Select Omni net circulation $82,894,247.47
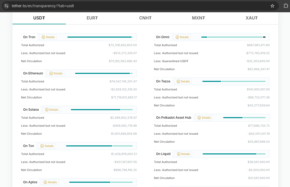The height and width of the screenshot is (187, 290). (259, 69)
